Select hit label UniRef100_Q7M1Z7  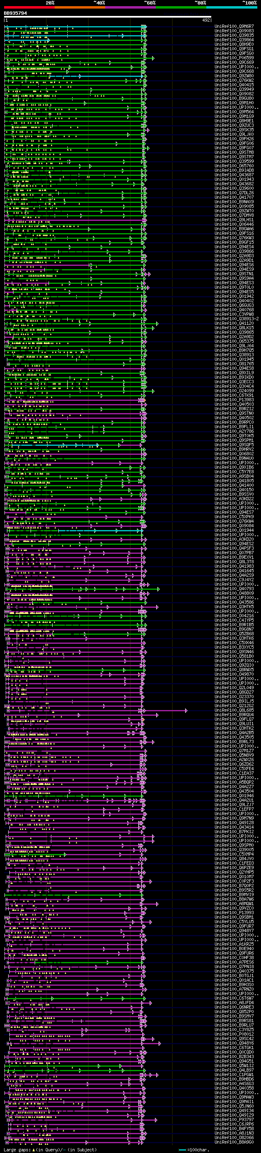coord(234,751)
